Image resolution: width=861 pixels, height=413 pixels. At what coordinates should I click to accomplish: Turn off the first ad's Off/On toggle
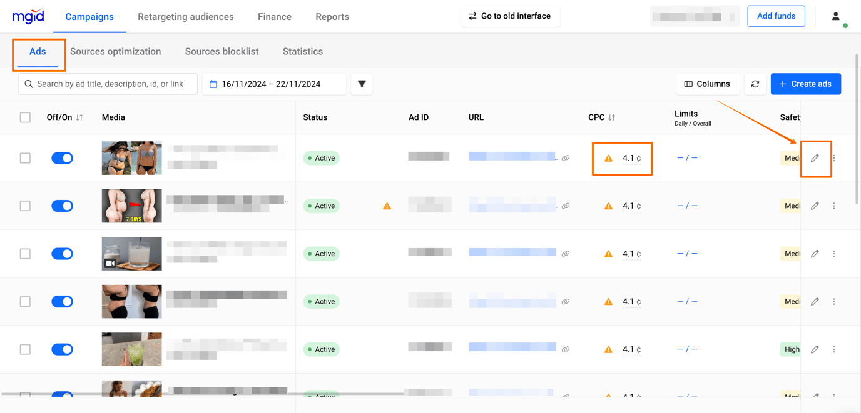coord(62,157)
